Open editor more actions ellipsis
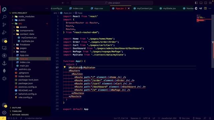 [210, 8]
